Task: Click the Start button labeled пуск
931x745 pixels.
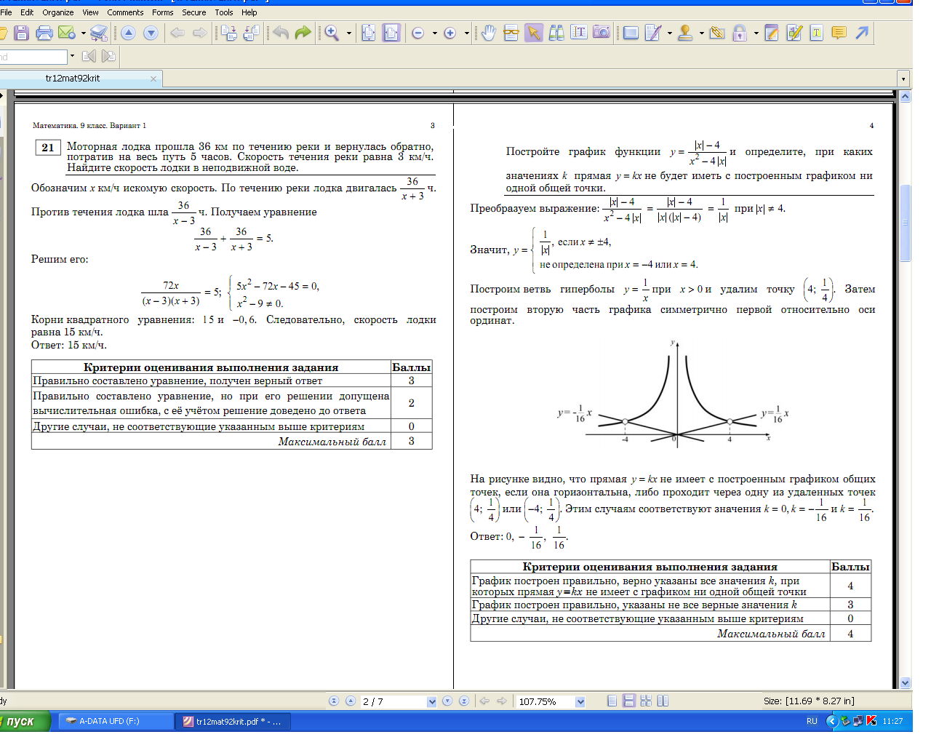Action: pyautogui.click(x=24, y=721)
